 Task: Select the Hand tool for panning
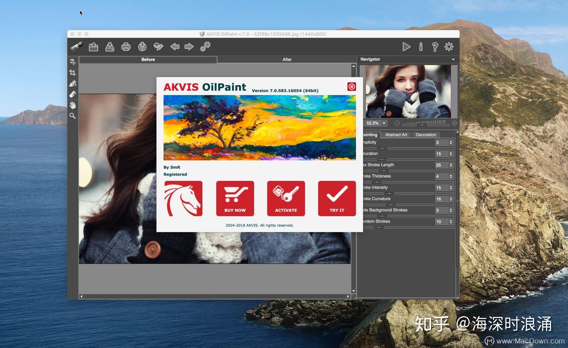coord(73,105)
